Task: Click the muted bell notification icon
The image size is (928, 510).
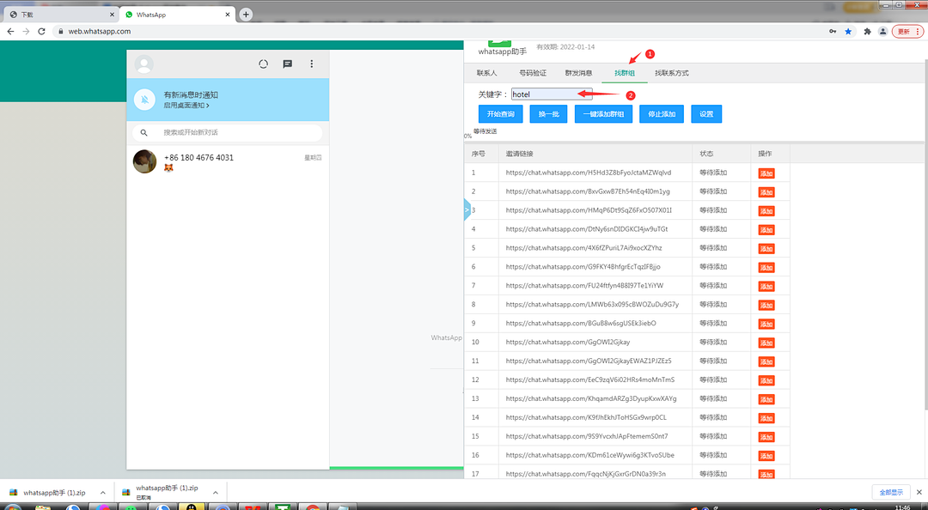Action: pos(144,100)
